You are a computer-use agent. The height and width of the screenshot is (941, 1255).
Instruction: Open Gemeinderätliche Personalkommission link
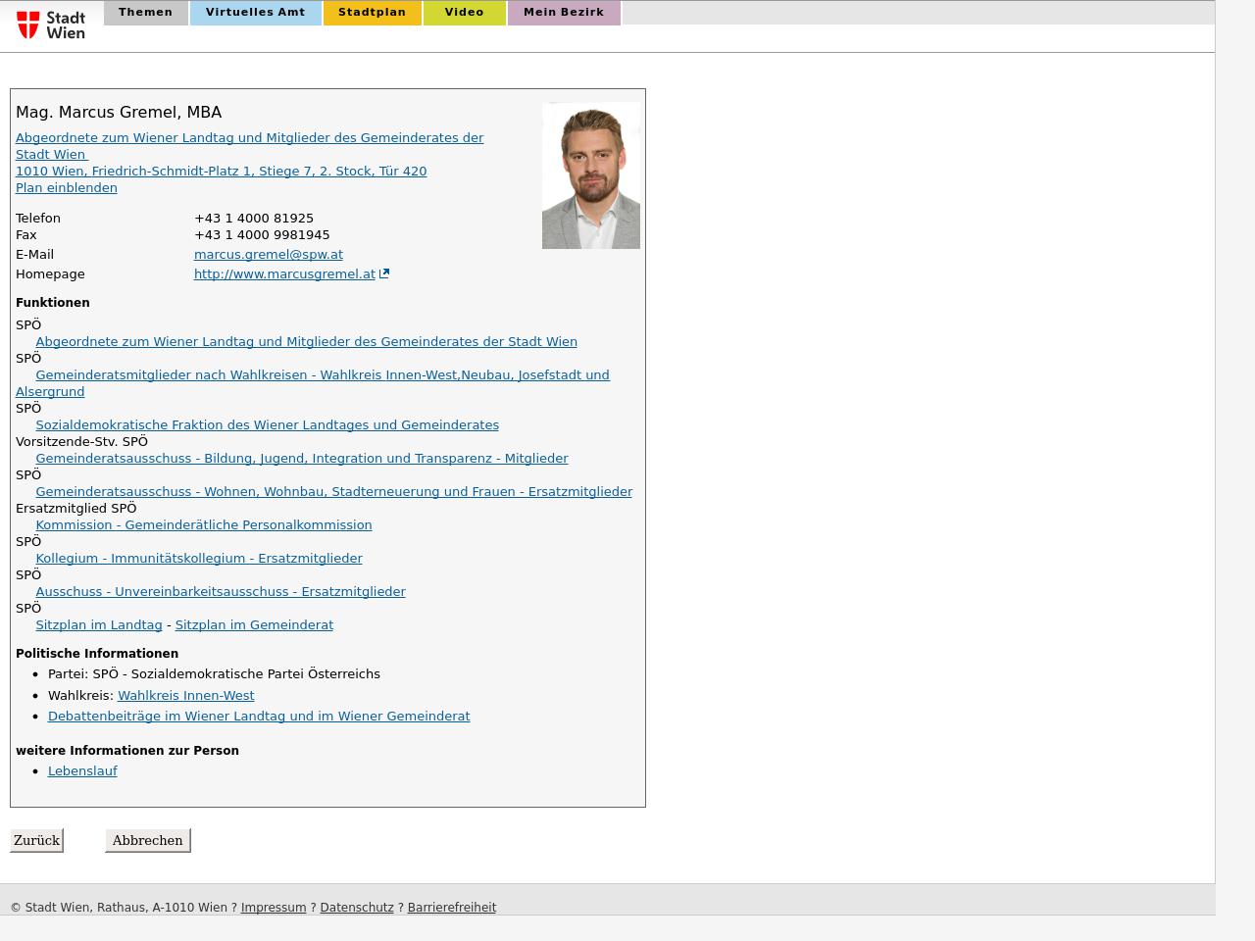tap(204, 525)
